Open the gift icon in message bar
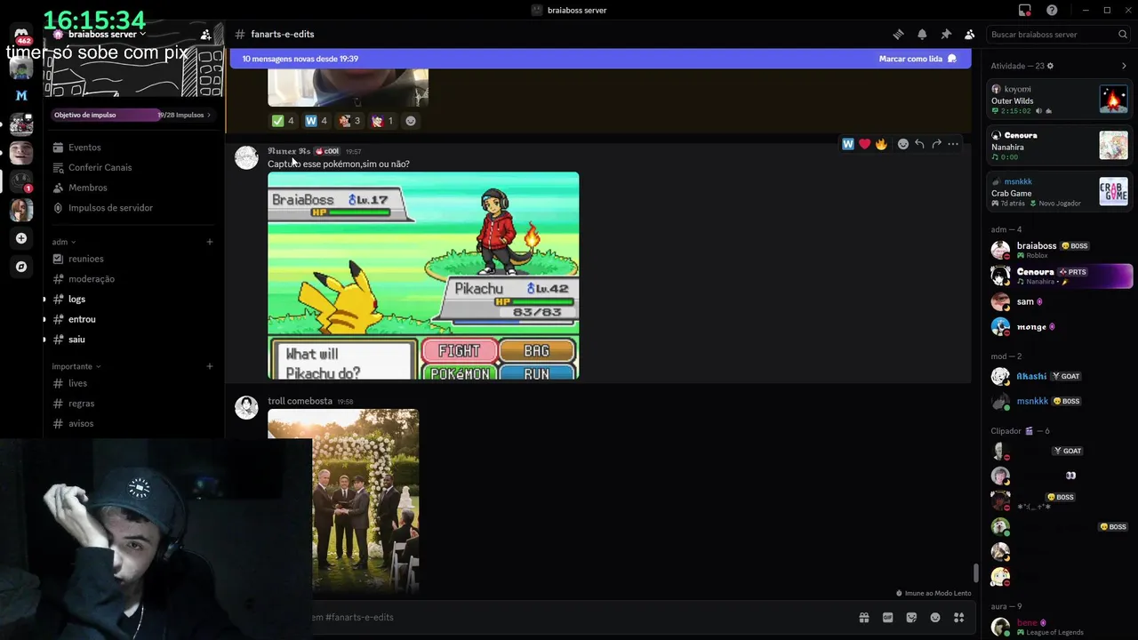 tap(863, 618)
